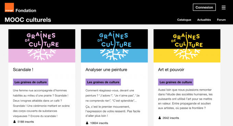Click Les graines de culture tag under Analyser une peinture

[103, 82]
